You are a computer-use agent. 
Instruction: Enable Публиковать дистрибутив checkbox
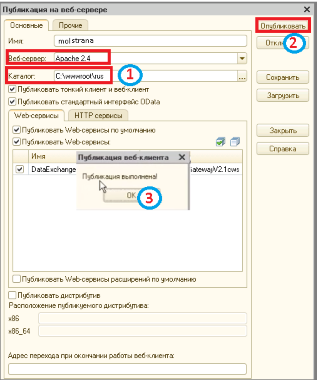12,295
